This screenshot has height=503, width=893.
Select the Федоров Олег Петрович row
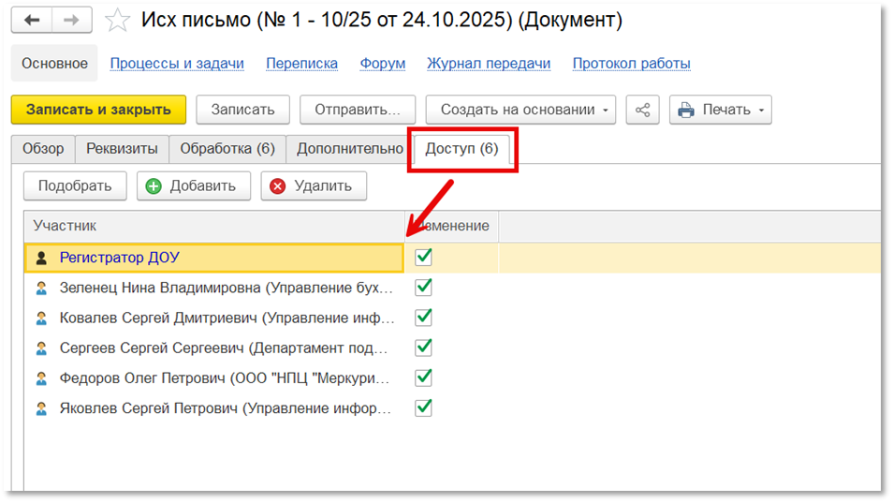pos(452,378)
